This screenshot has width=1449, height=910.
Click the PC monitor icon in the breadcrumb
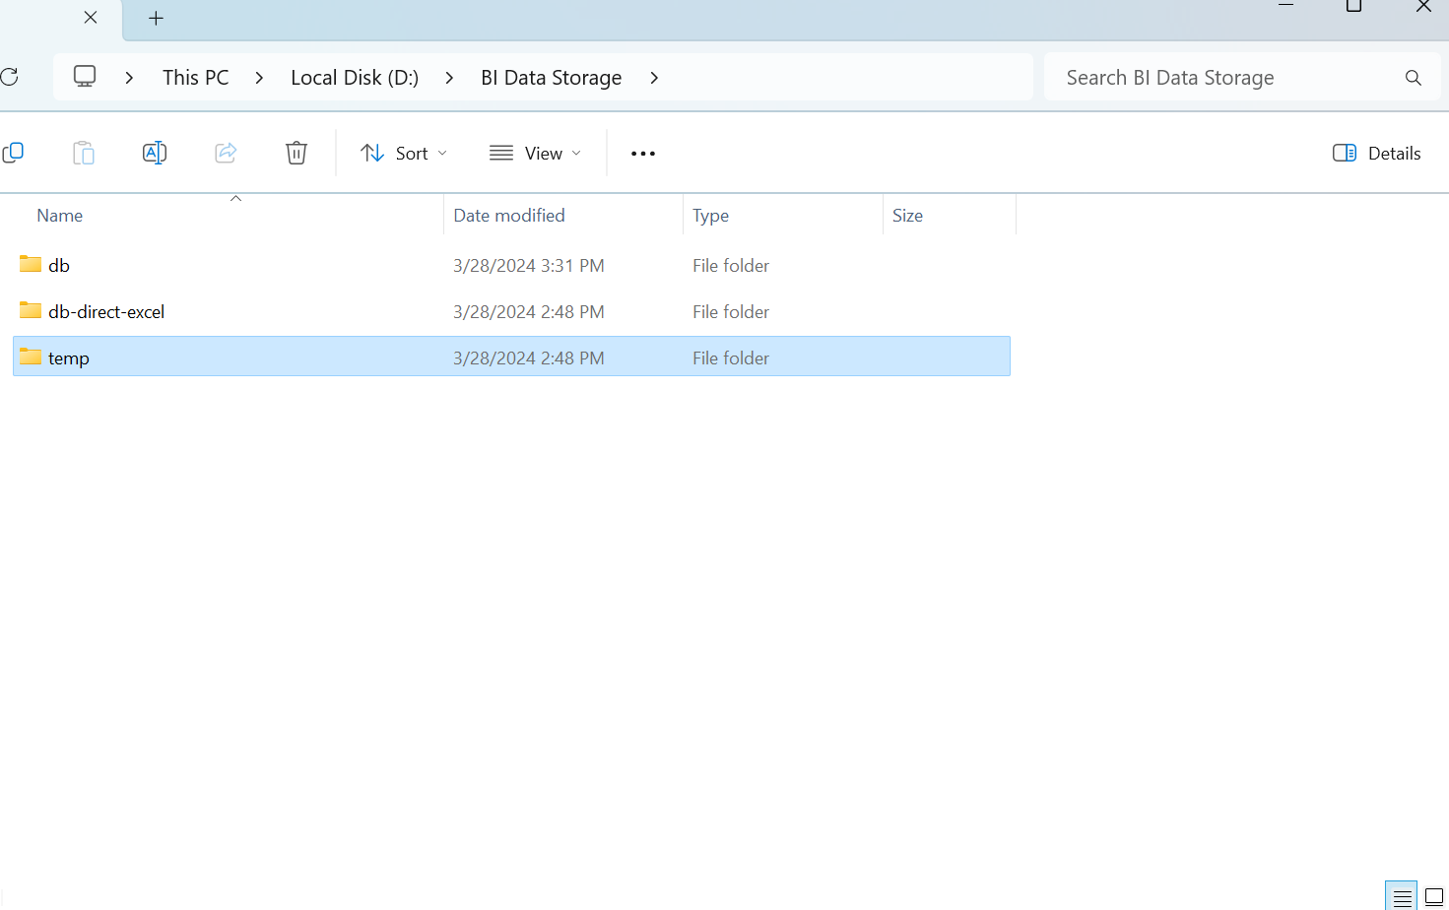tap(85, 77)
